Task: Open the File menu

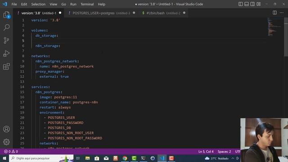Action: tap(14, 4)
